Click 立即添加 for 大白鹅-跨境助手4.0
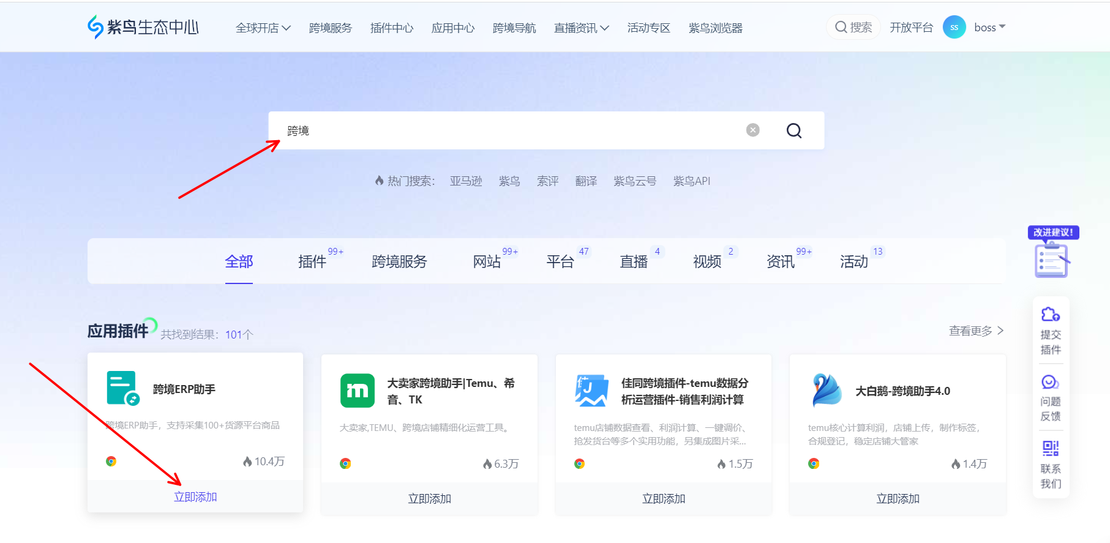 [898, 499]
